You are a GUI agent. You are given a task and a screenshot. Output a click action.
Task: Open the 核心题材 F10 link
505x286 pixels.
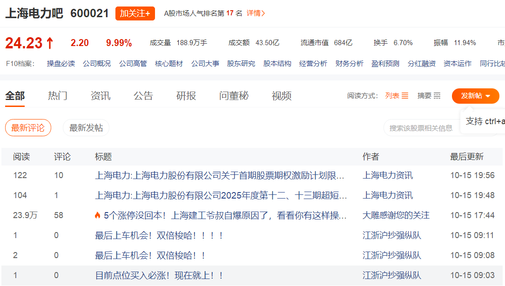pyautogui.click(x=169, y=64)
